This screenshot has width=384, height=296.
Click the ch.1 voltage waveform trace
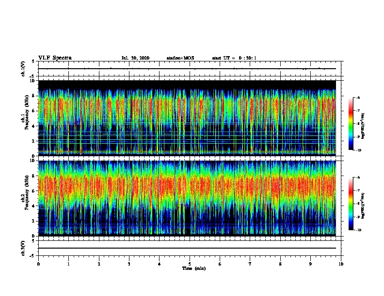pos(187,69)
